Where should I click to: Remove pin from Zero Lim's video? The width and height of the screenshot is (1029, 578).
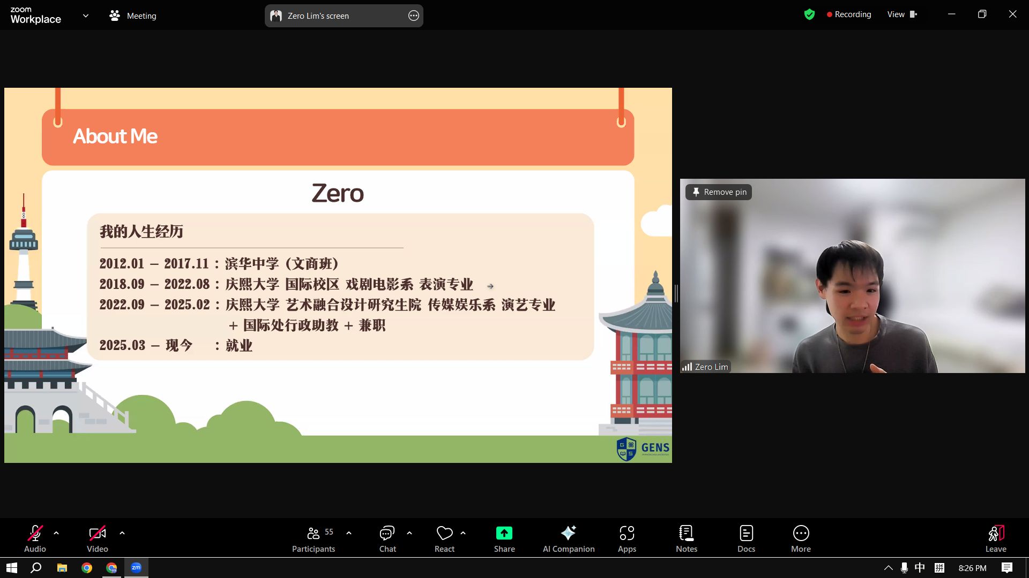tap(719, 192)
